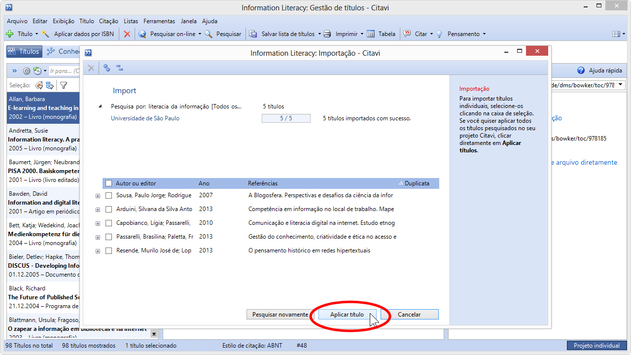Open the Pesquisar on-line dropdown arrow
The height and width of the screenshot is (355, 631).
(200, 34)
